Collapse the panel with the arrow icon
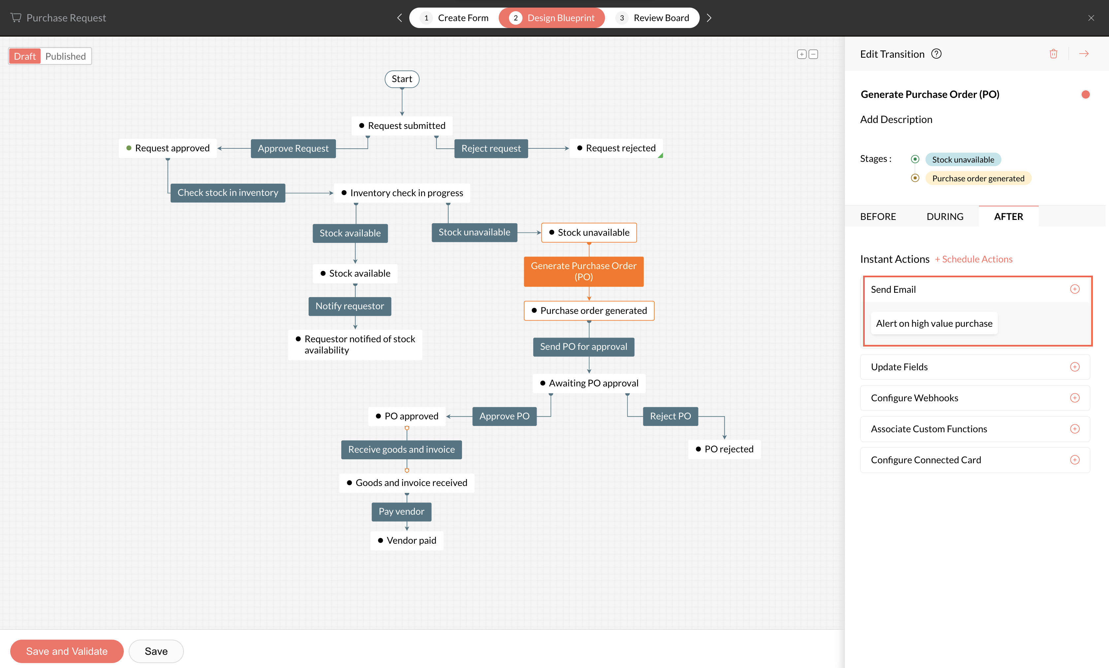 click(1084, 54)
